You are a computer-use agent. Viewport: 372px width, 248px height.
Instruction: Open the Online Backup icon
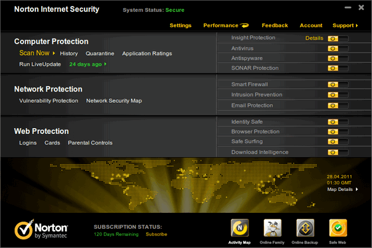[305, 228]
